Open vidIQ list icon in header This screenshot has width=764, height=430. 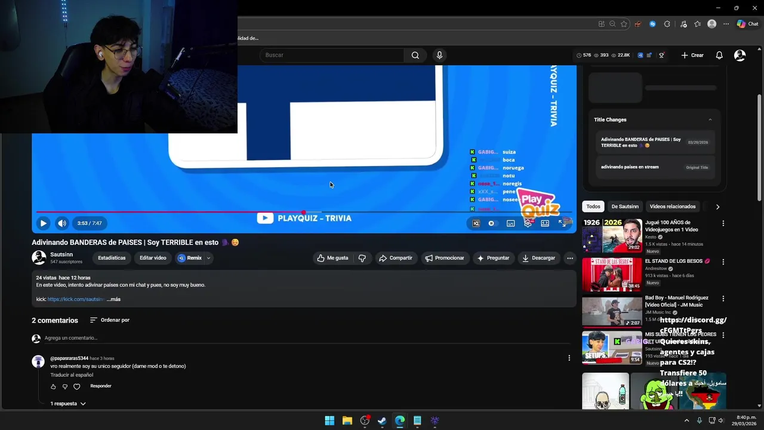[x=649, y=55]
